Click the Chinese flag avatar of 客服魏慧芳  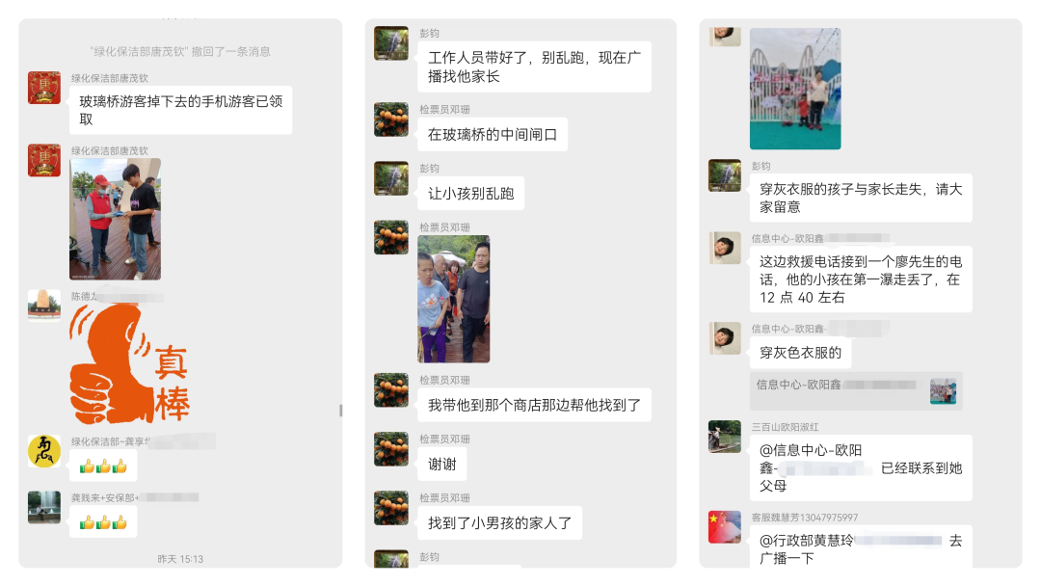click(x=724, y=527)
